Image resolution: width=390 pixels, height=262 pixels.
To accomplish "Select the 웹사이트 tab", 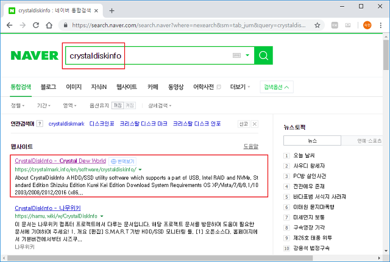I will [x=127, y=87].
